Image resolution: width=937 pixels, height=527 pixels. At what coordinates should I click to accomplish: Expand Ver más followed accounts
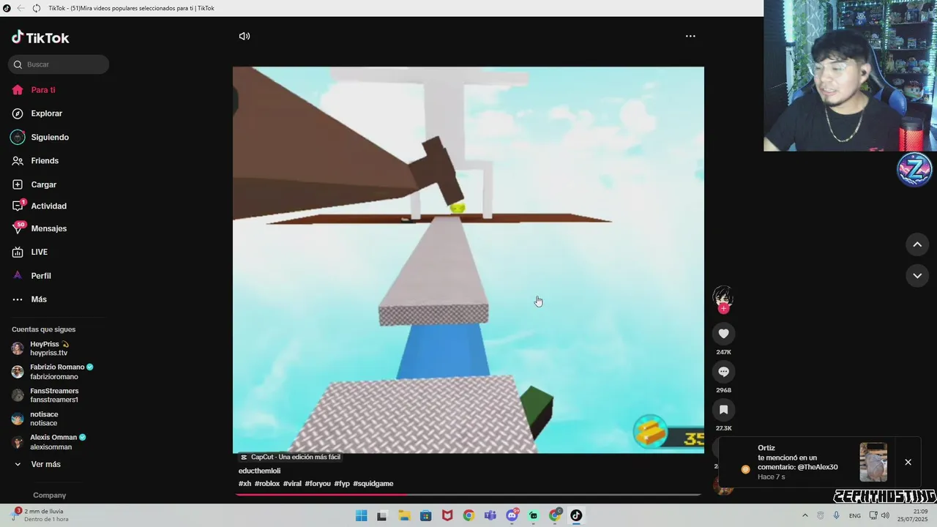click(x=38, y=464)
